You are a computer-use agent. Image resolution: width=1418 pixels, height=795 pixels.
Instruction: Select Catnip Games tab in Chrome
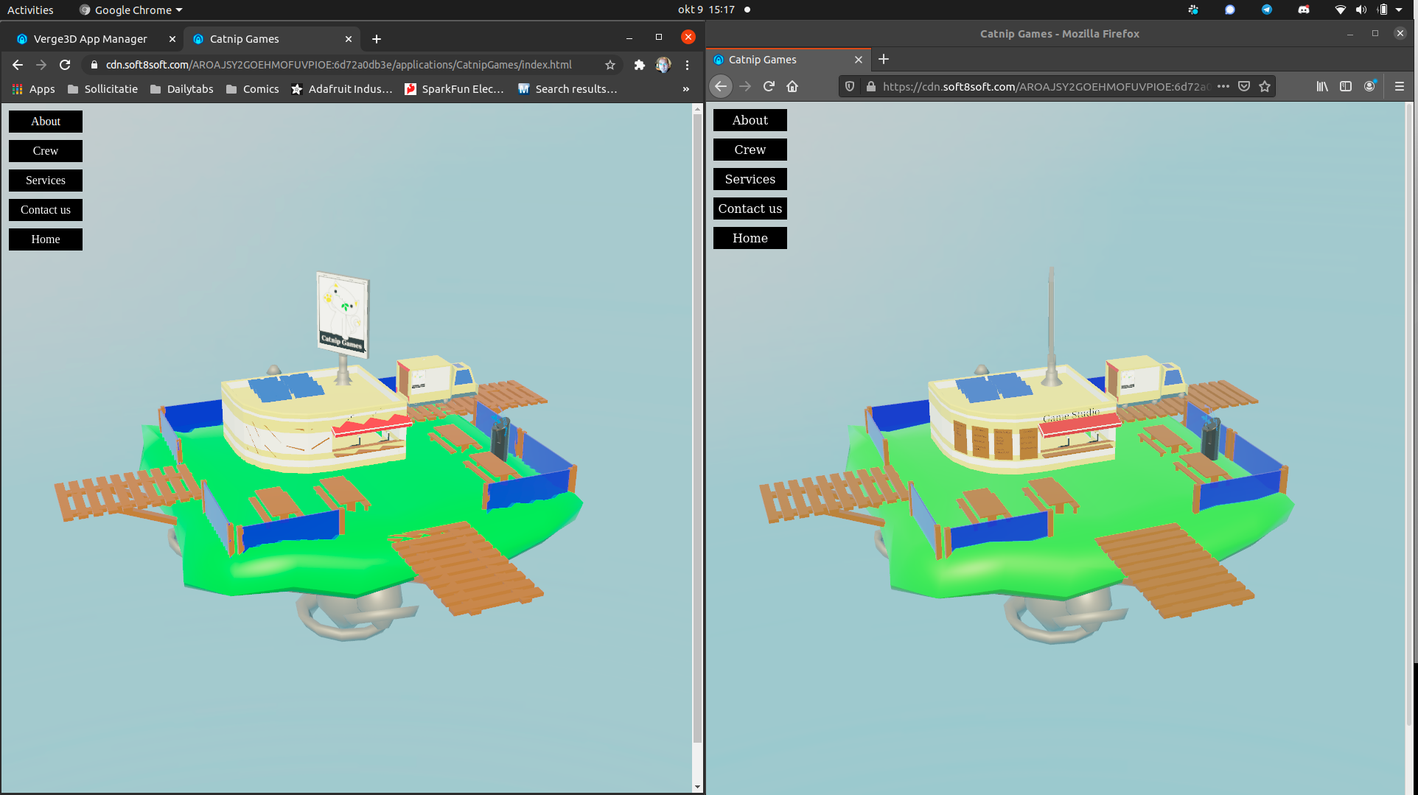(x=271, y=39)
